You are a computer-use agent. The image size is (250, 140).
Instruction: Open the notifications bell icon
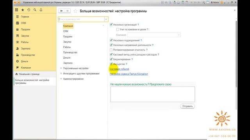point(41,10)
